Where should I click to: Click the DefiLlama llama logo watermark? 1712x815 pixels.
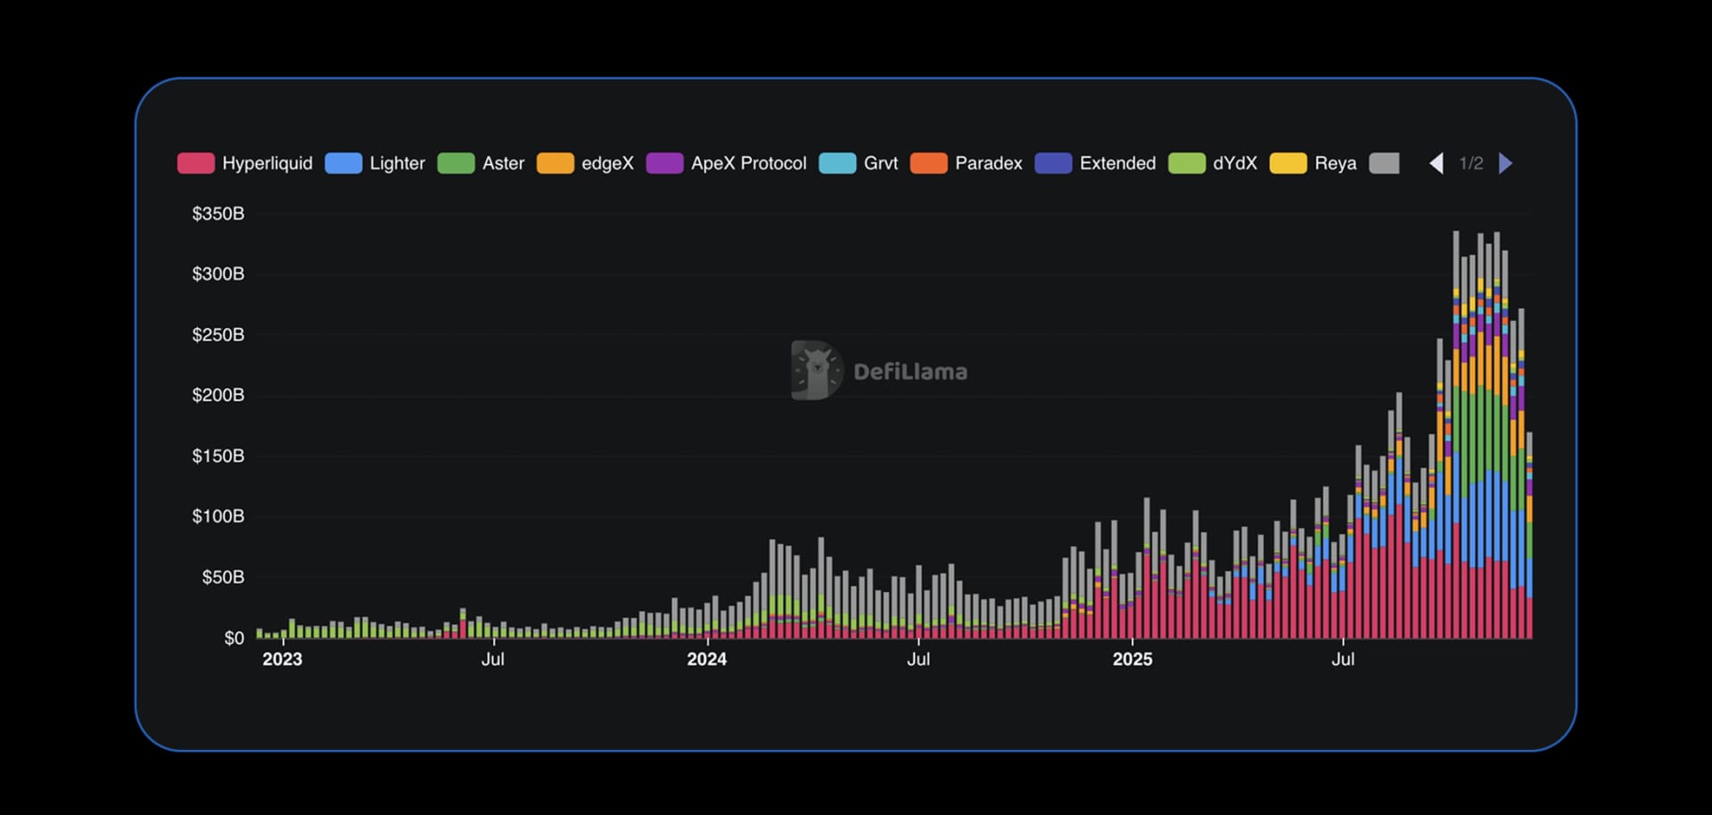[x=816, y=370]
